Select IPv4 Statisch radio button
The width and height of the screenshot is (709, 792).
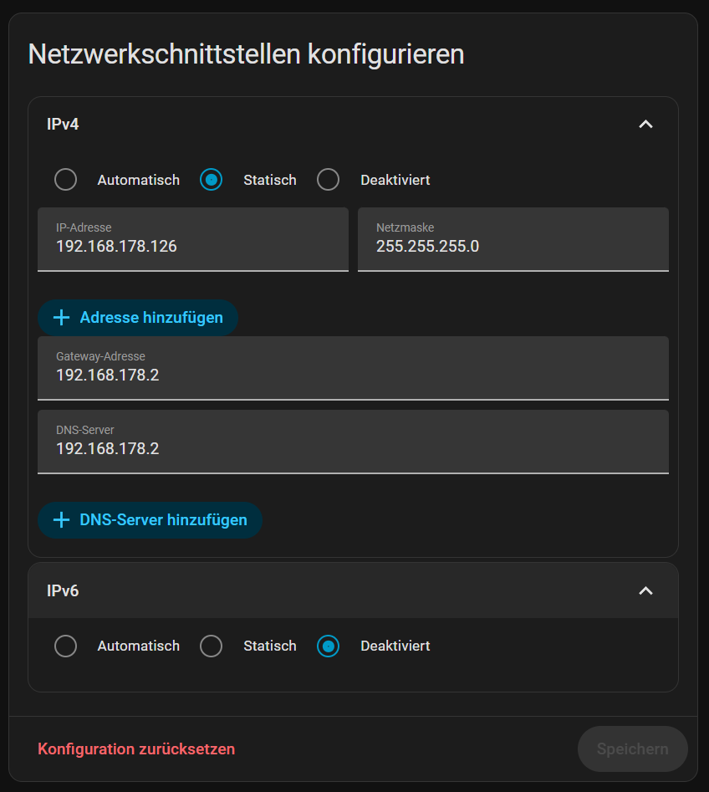pyautogui.click(x=212, y=180)
